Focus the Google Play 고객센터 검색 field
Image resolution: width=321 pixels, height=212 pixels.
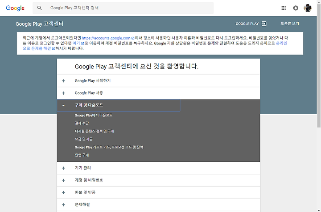(x=123, y=8)
